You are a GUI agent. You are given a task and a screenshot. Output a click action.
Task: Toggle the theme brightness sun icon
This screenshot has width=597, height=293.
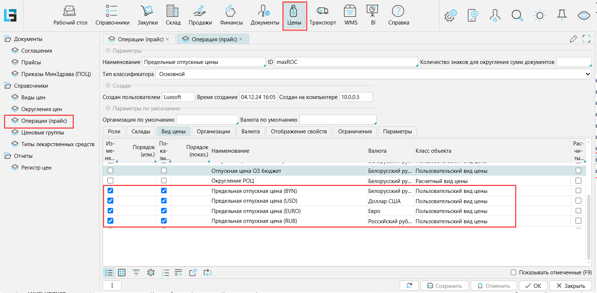pos(540,15)
